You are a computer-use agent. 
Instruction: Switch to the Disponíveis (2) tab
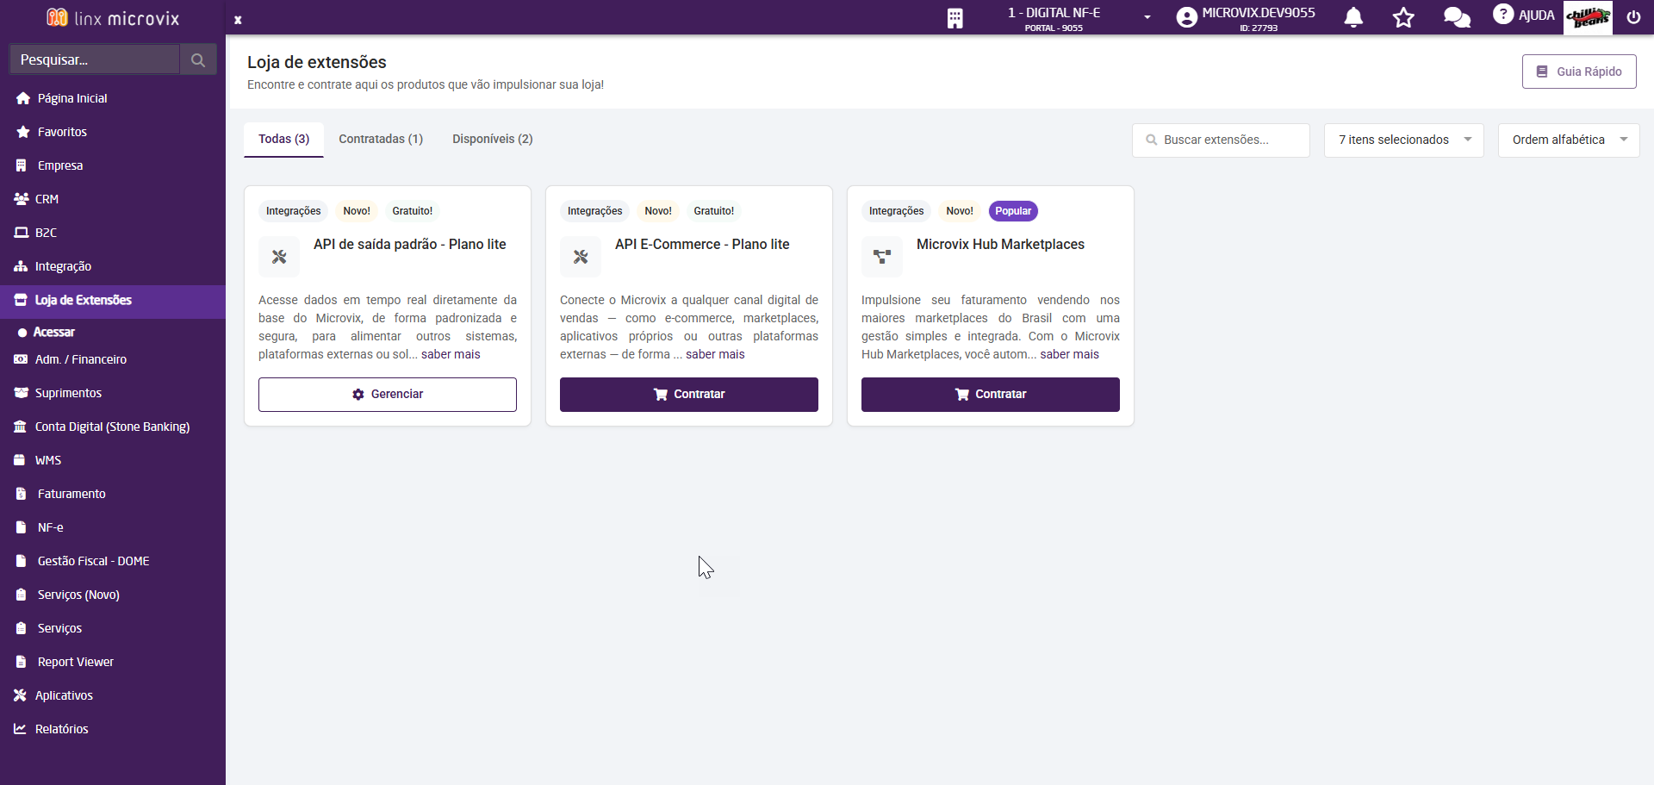[x=493, y=139]
